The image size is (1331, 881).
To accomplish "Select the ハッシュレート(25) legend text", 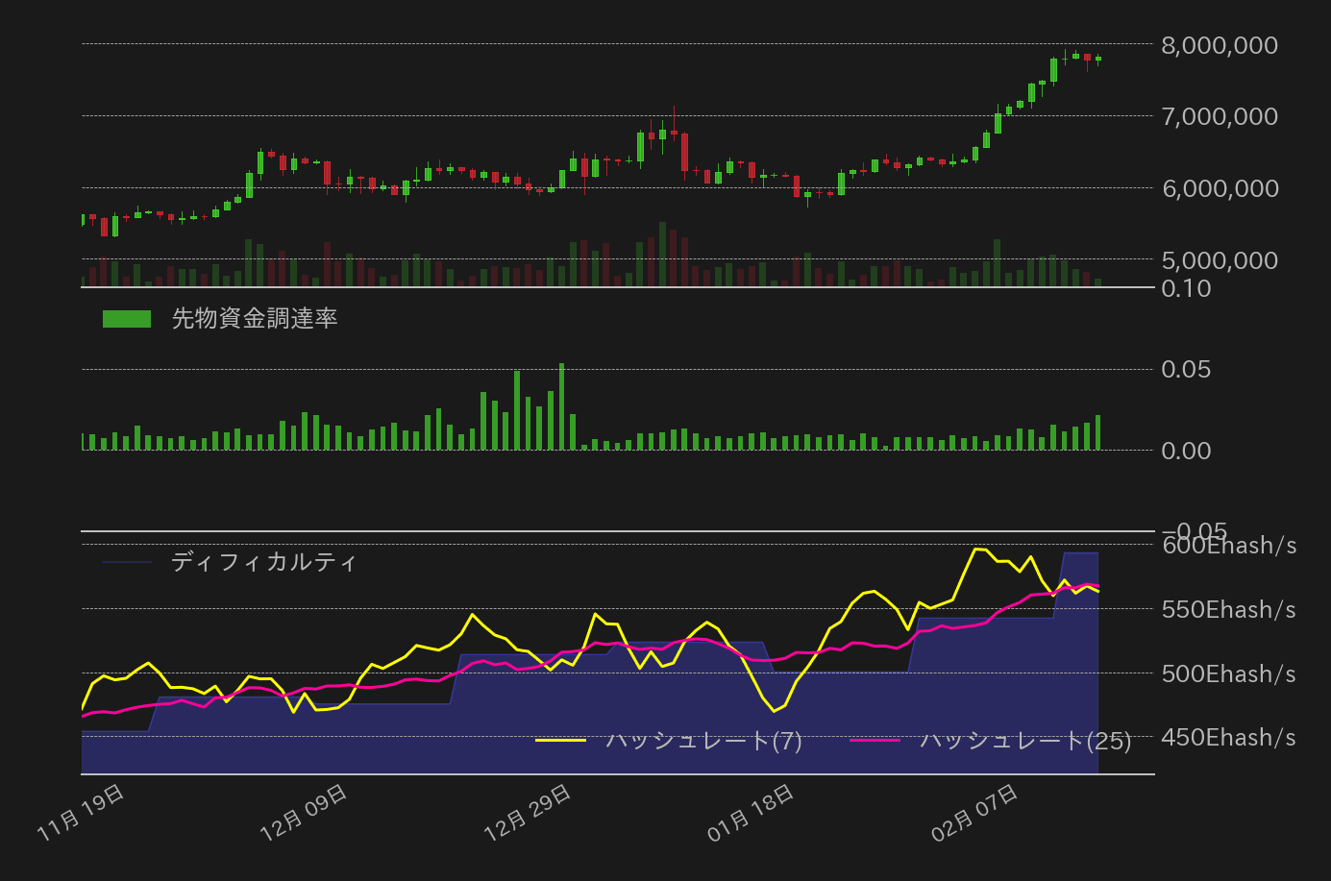I will click(1025, 740).
